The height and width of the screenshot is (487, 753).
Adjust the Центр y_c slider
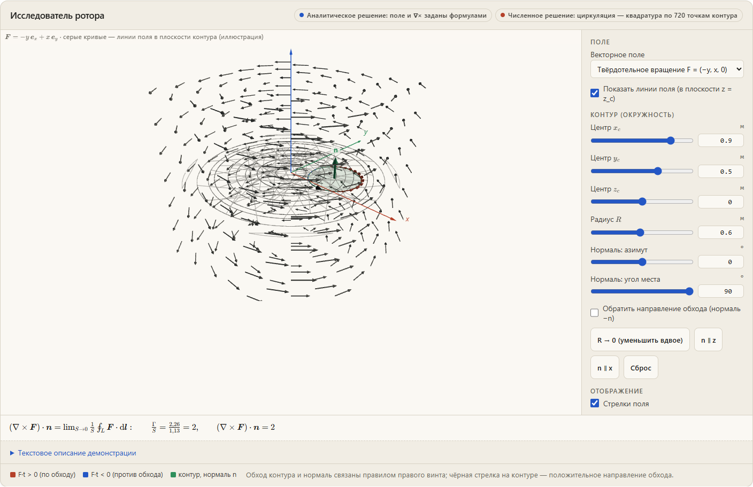642,171
